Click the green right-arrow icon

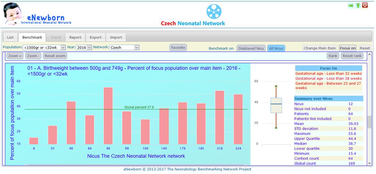pos(351,5)
